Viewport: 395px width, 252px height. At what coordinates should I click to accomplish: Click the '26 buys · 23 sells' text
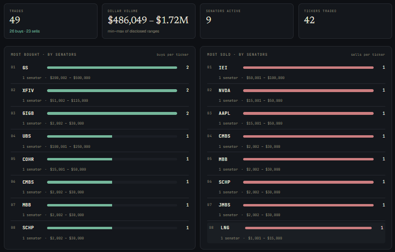(25, 31)
